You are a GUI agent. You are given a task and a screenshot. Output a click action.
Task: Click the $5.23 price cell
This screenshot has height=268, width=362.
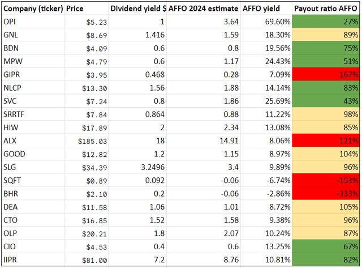86,22
